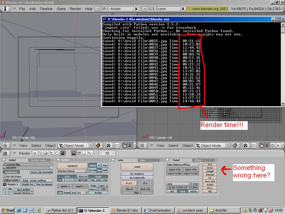The image size is (285, 214).
Task: Select the BW color output option
Action: click(x=172, y=191)
